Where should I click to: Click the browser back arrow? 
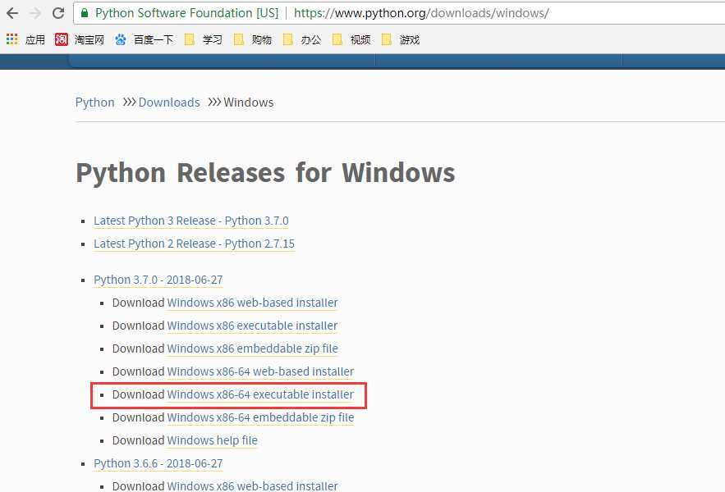[x=12, y=13]
